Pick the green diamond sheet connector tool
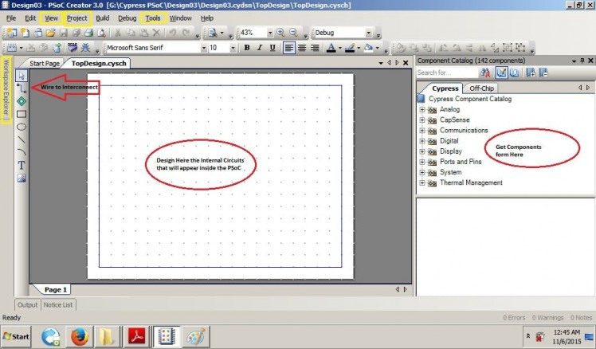The height and width of the screenshot is (349, 596). click(x=22, y=101)
